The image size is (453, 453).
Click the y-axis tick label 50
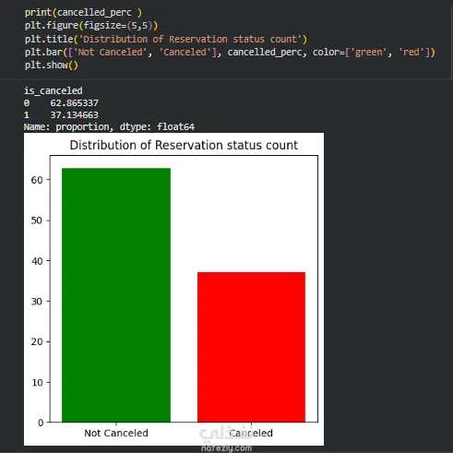(x=37, y=221)
